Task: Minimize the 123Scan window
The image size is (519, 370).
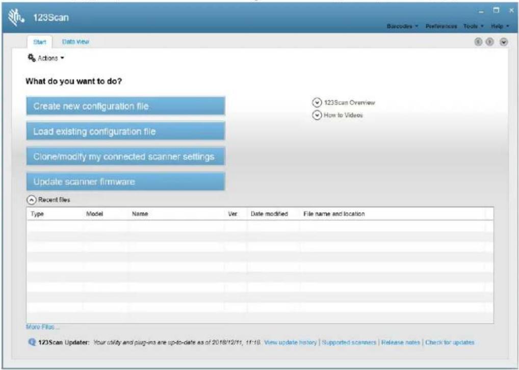Action: click(x=482, y=12)
